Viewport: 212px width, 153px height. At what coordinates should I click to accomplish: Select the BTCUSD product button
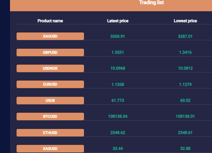(50, 116)
